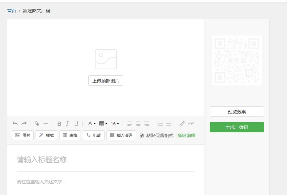This screenshot has height=195, width=287.
Task: Center-align the text
Action: (x=138, y=124)
